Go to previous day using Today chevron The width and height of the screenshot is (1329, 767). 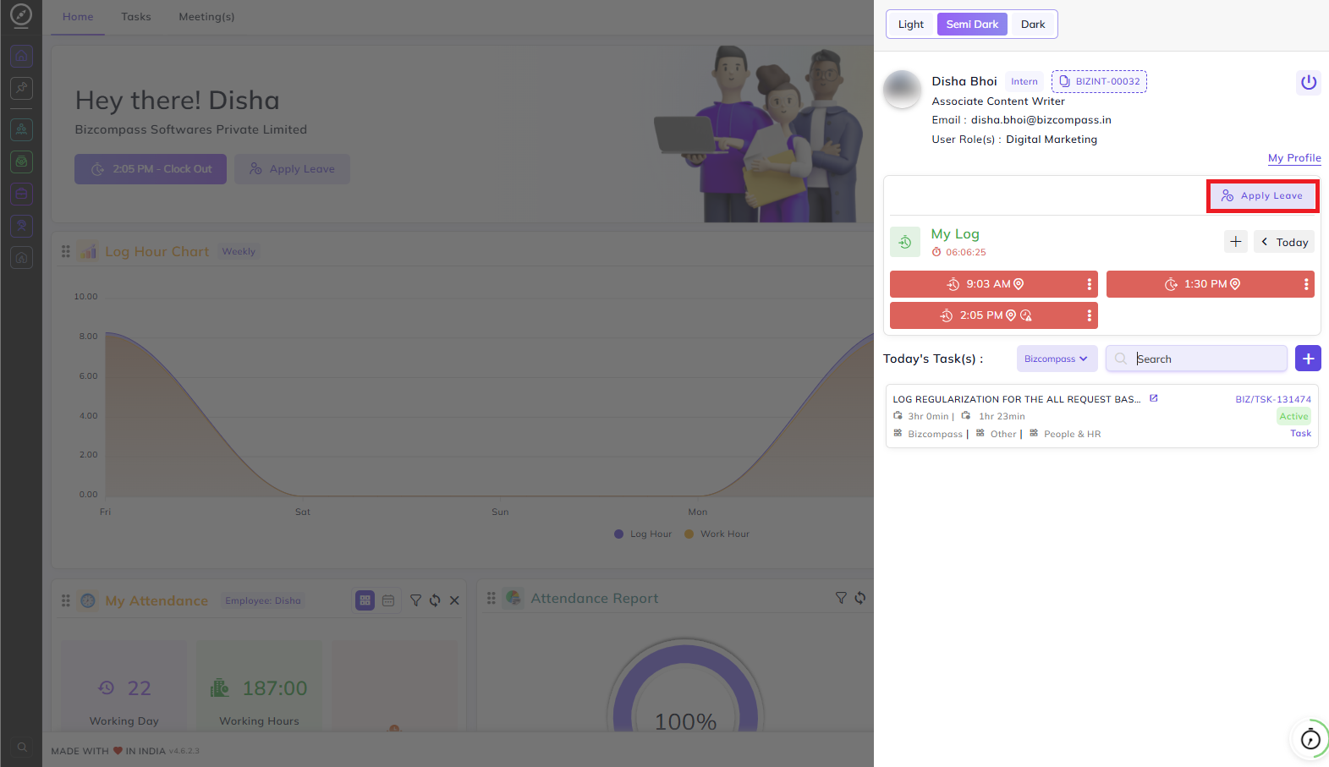pos(1265,242)
